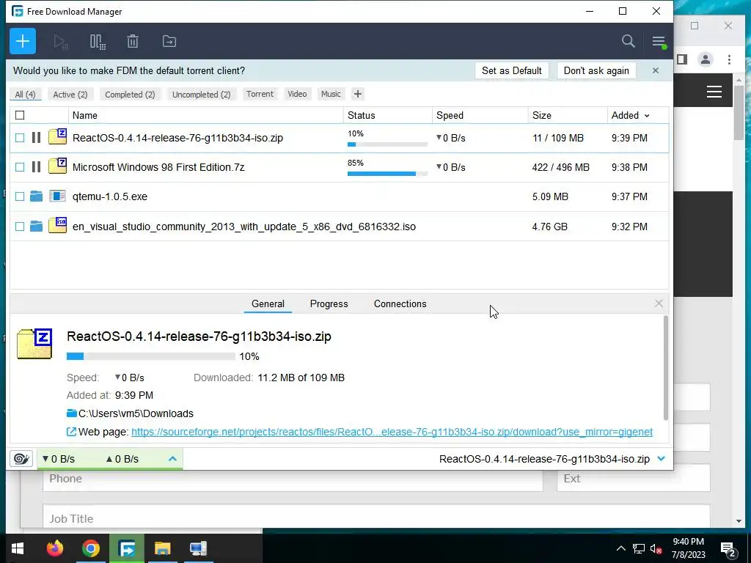The height and width of the screenshot is (563, 751).
Task: Click the C:\Users\vm5\Downloads path
Action: click(x=136, y=413)
